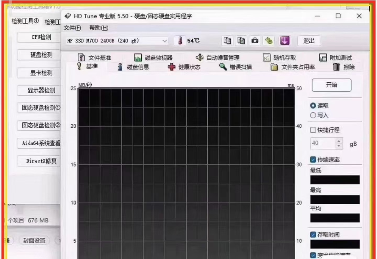This screenshot has height=259, width=377.
Task: Click the 退出 exit button
Action: click(309, 41)
